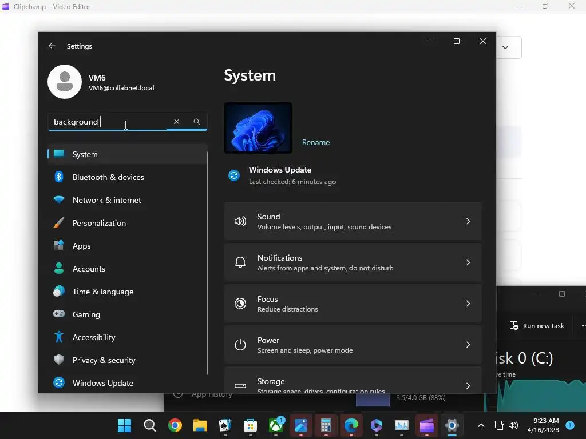
Task: Open Microsoft Edge from taskbar
Action: (x=351, y=425)
